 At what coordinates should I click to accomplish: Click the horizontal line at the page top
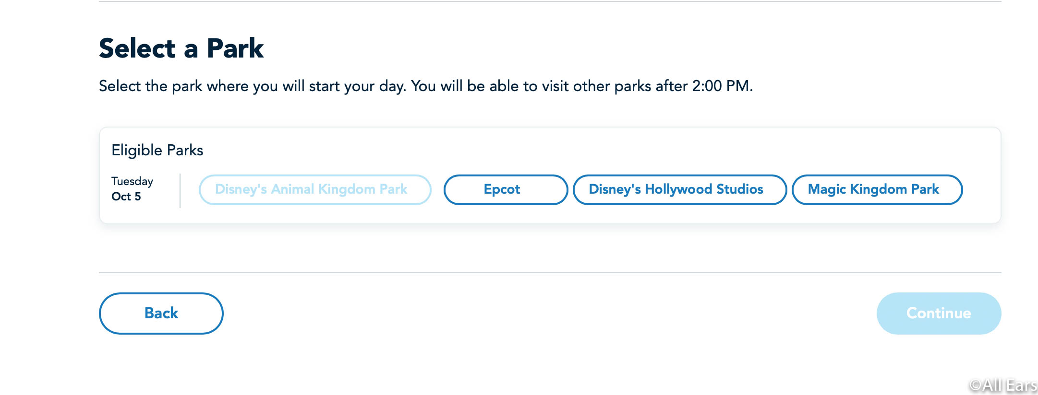pos(550,1)
